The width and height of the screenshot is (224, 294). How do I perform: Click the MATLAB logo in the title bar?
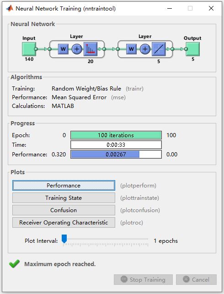point(10,8)
